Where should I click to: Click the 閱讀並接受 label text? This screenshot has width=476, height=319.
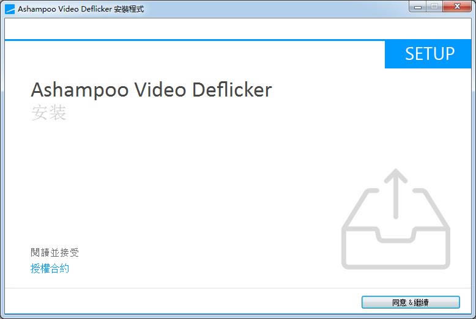54,252
